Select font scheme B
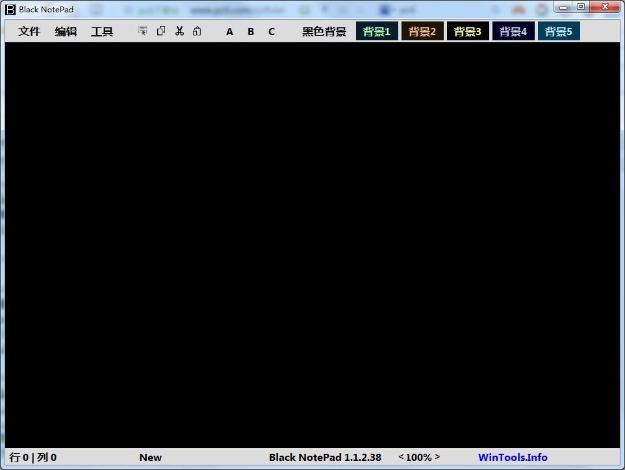Image resolution: width=625 pixels, height=470 pixels. click(x=250, y=31)
